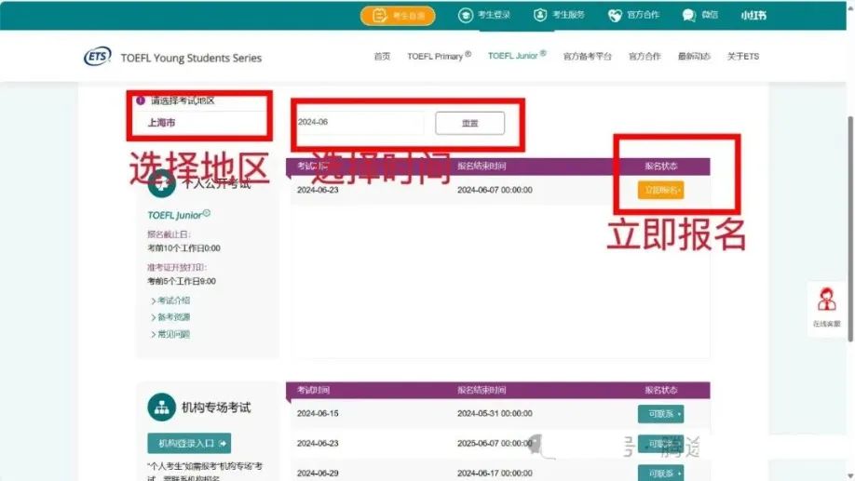Click 可联系 button for 2024-06-15 row

click(660, 414)
